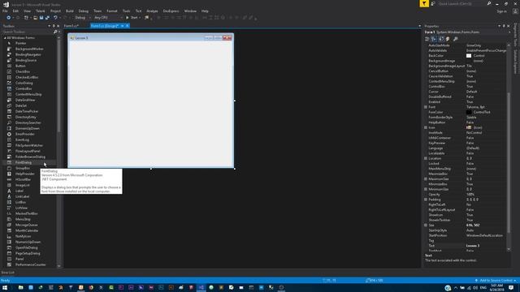Open Property Pages wrench icon
Viewport: 520px width, 292px height.
[456, 39]
